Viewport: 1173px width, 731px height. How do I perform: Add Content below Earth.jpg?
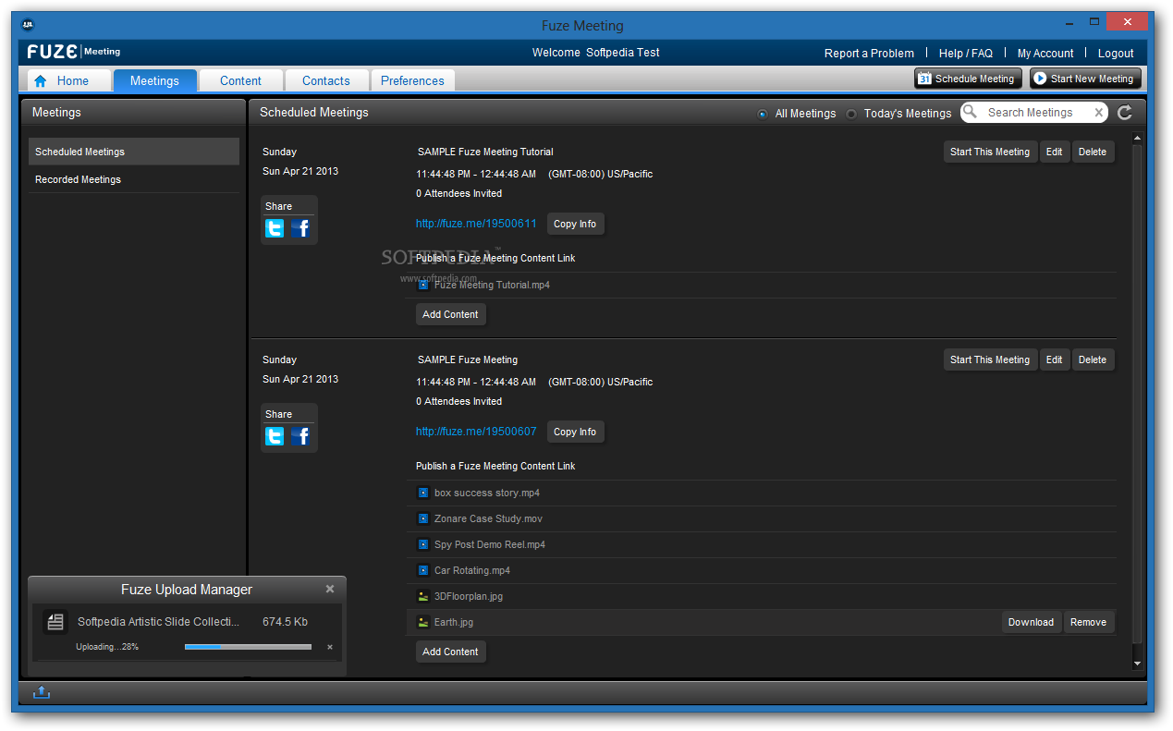pyautogui.click(x=450, y=652)
